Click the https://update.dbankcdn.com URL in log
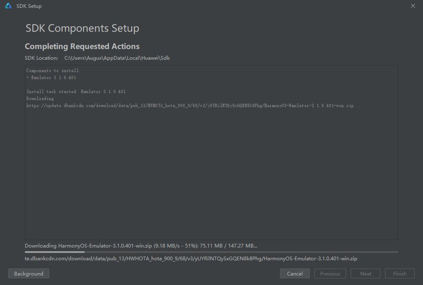 coord(193,105)
